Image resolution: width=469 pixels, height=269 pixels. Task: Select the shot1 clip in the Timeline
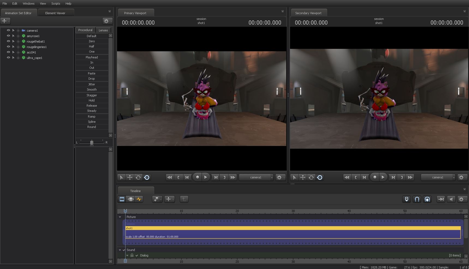click(x=292, y=228)
